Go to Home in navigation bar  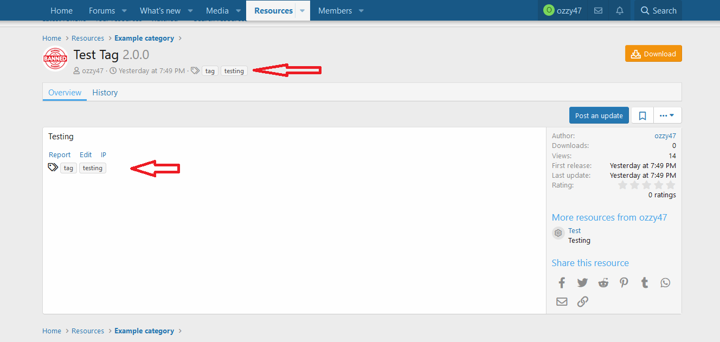click(x=61, y=10)
